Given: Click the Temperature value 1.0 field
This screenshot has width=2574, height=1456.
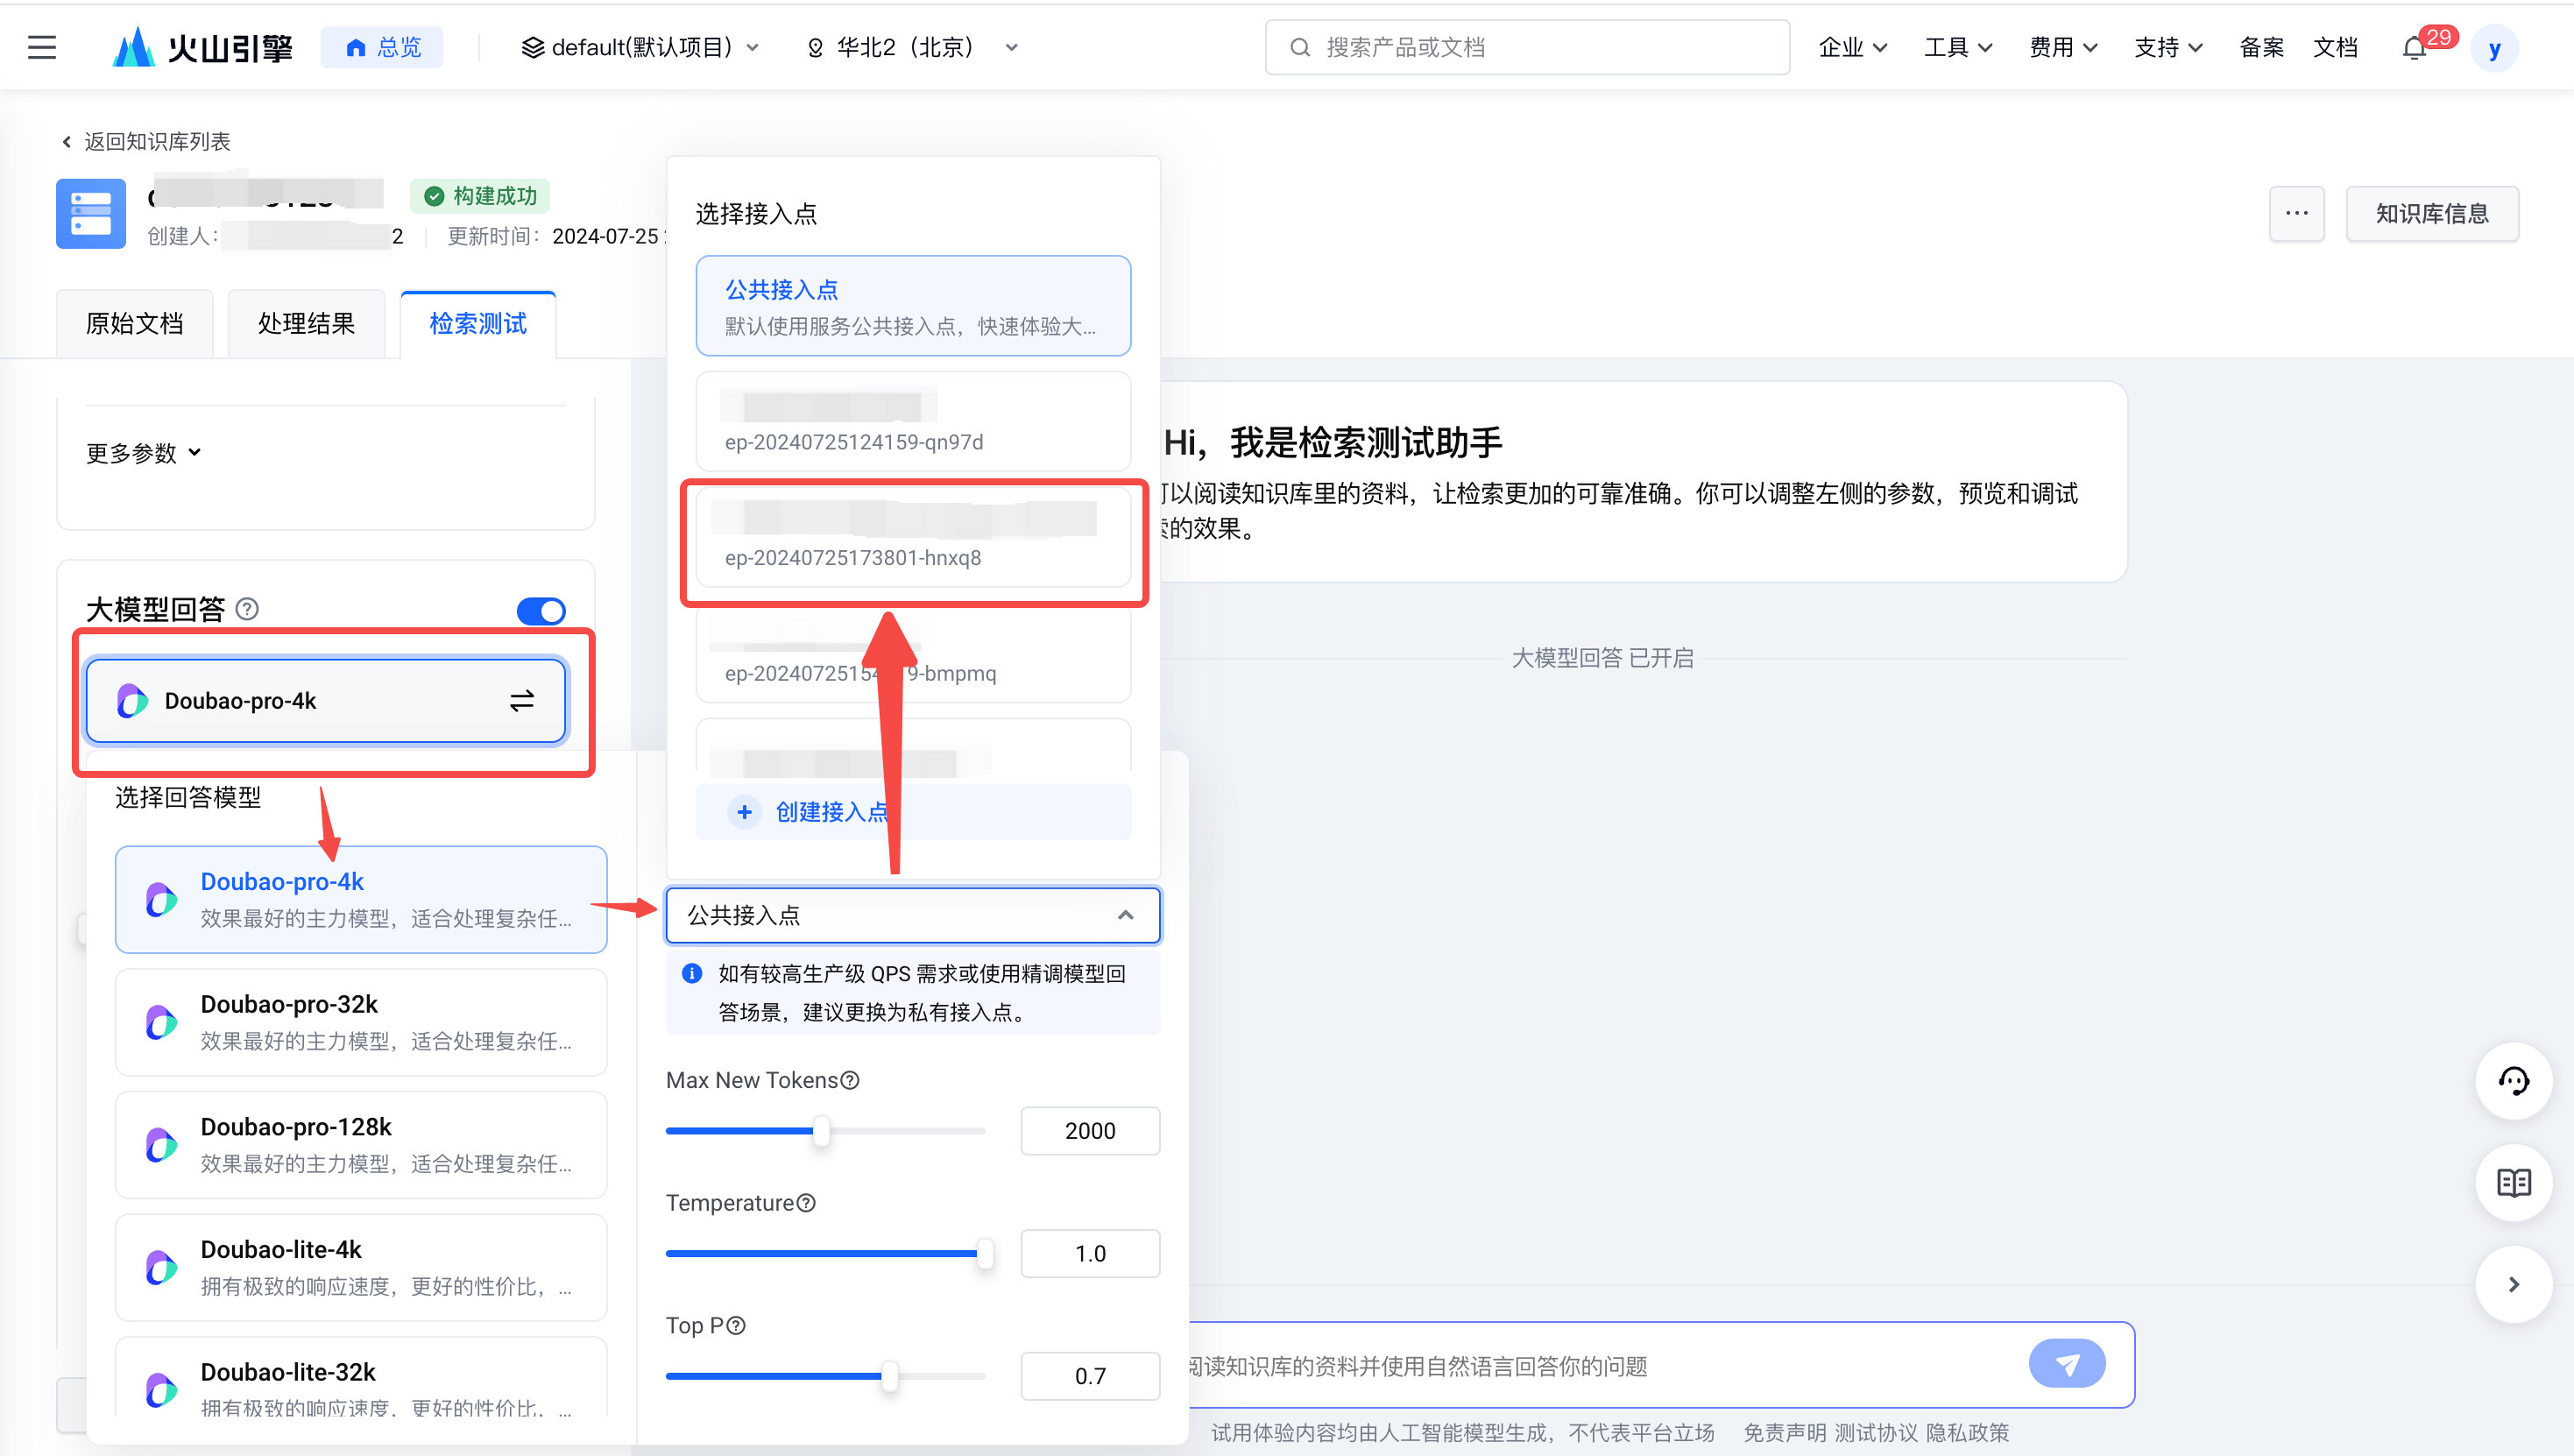Looking at the screenshot, I should (x=1090, y=1254).
